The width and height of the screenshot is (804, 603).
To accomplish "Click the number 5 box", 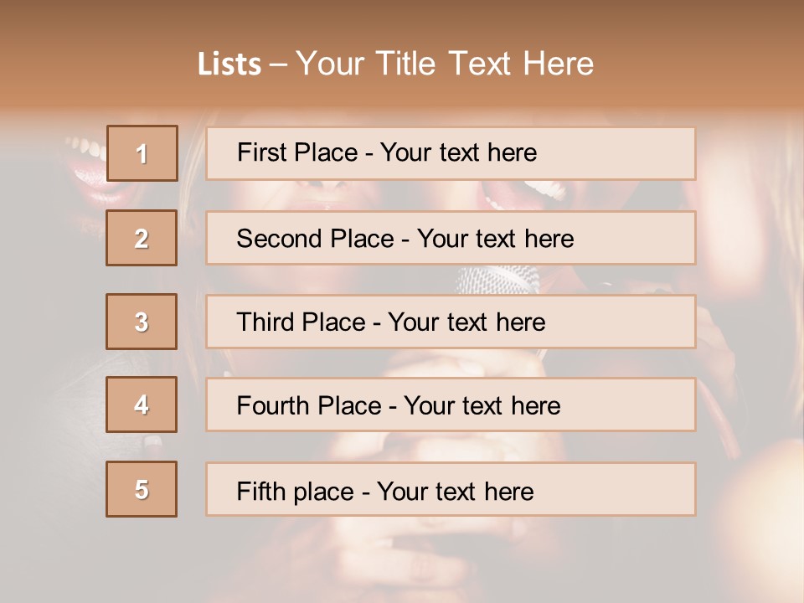I will pyautogui.click(x=142, y=489).
